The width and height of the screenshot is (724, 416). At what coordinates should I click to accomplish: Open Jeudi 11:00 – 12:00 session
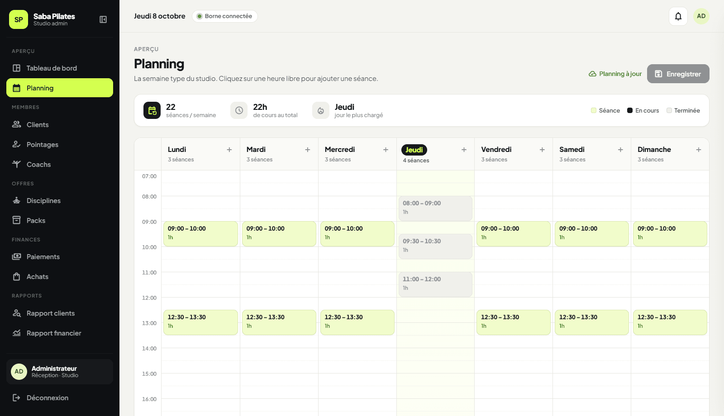point(435,284)
